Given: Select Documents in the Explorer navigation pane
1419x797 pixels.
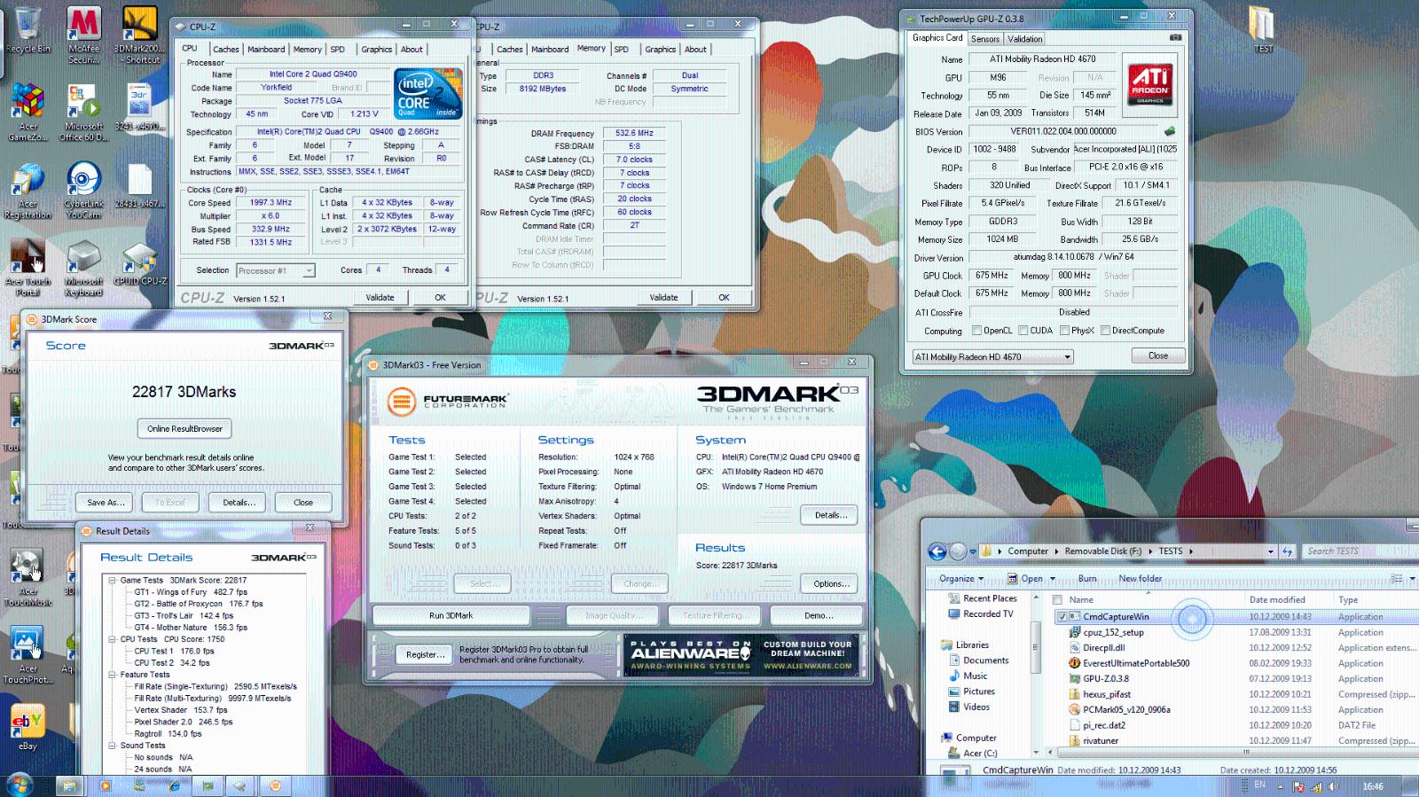Looking at the screenshot, I should pyautogui.click(x=985, y=660).
